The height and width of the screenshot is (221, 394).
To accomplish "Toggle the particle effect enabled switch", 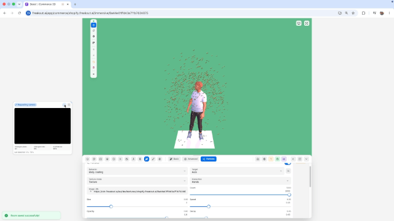I will 287,163.
